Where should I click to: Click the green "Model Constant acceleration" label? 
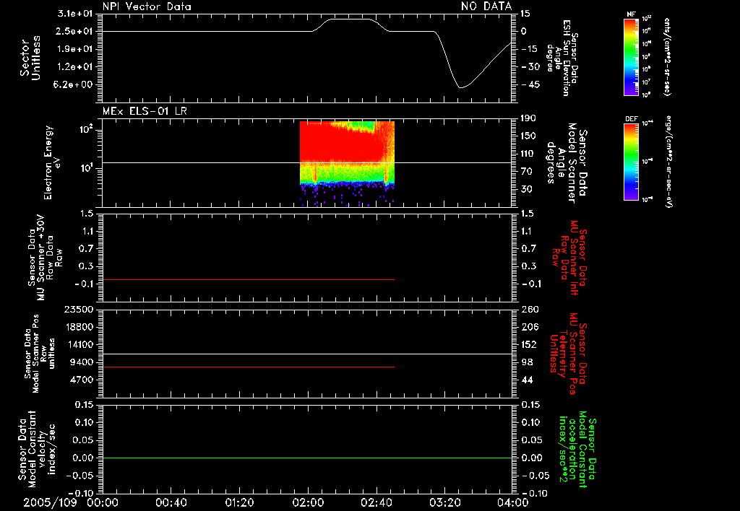pyautogui.click(x=577, y=449)
